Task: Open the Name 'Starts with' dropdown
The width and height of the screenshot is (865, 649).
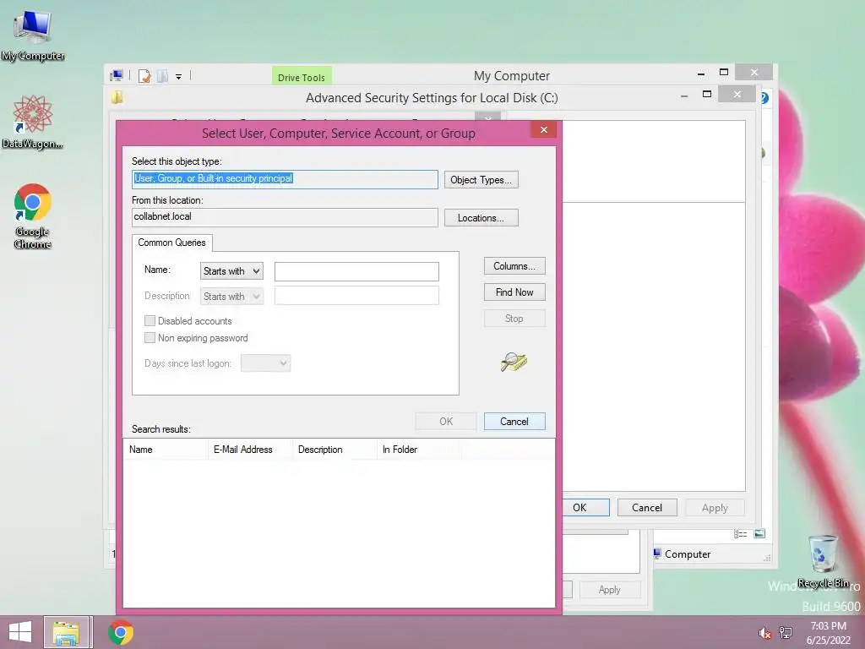Action: (231, 271)
